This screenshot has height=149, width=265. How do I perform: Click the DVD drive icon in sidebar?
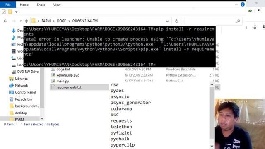pyautogui.click(x=14, y=72)
